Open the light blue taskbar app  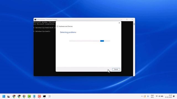point(34,96)
